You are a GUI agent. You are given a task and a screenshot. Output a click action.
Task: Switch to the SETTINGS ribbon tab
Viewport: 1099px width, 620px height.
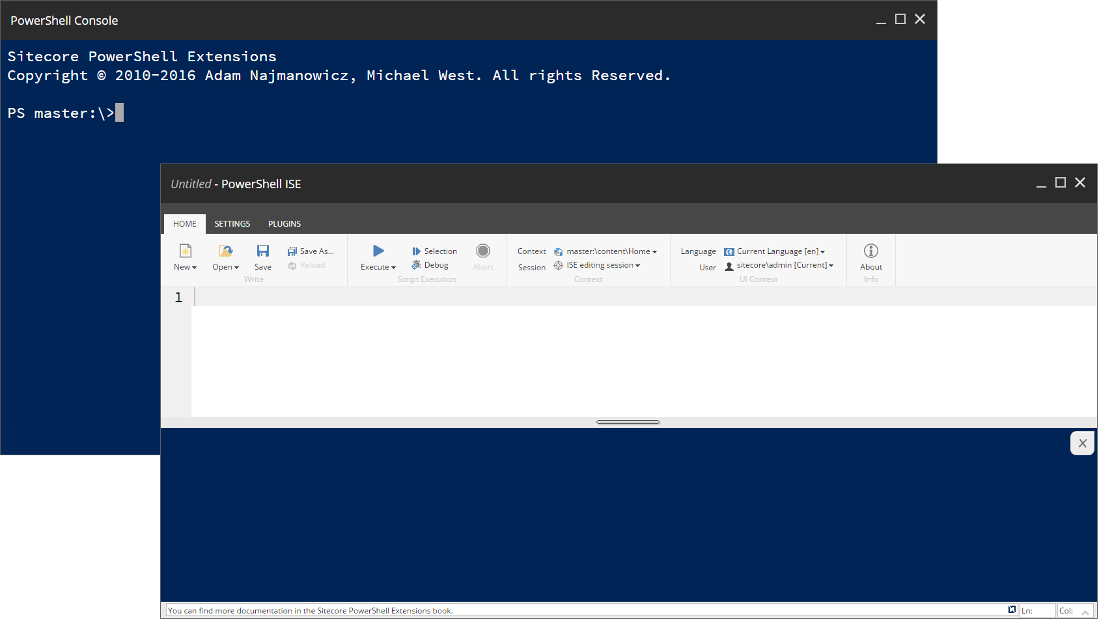click(232, 224)
